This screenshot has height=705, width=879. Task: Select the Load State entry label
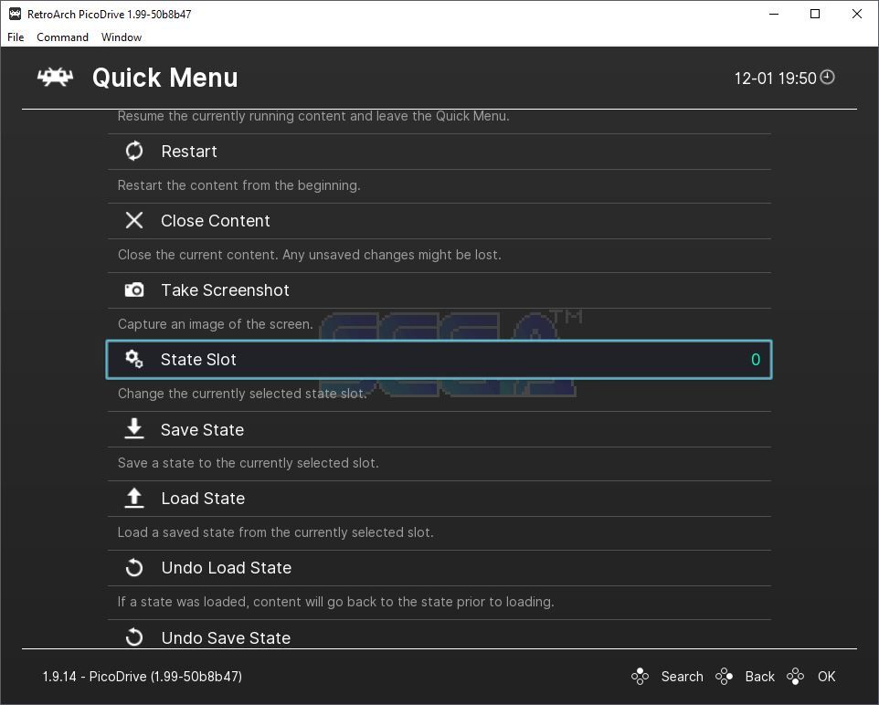203,499
